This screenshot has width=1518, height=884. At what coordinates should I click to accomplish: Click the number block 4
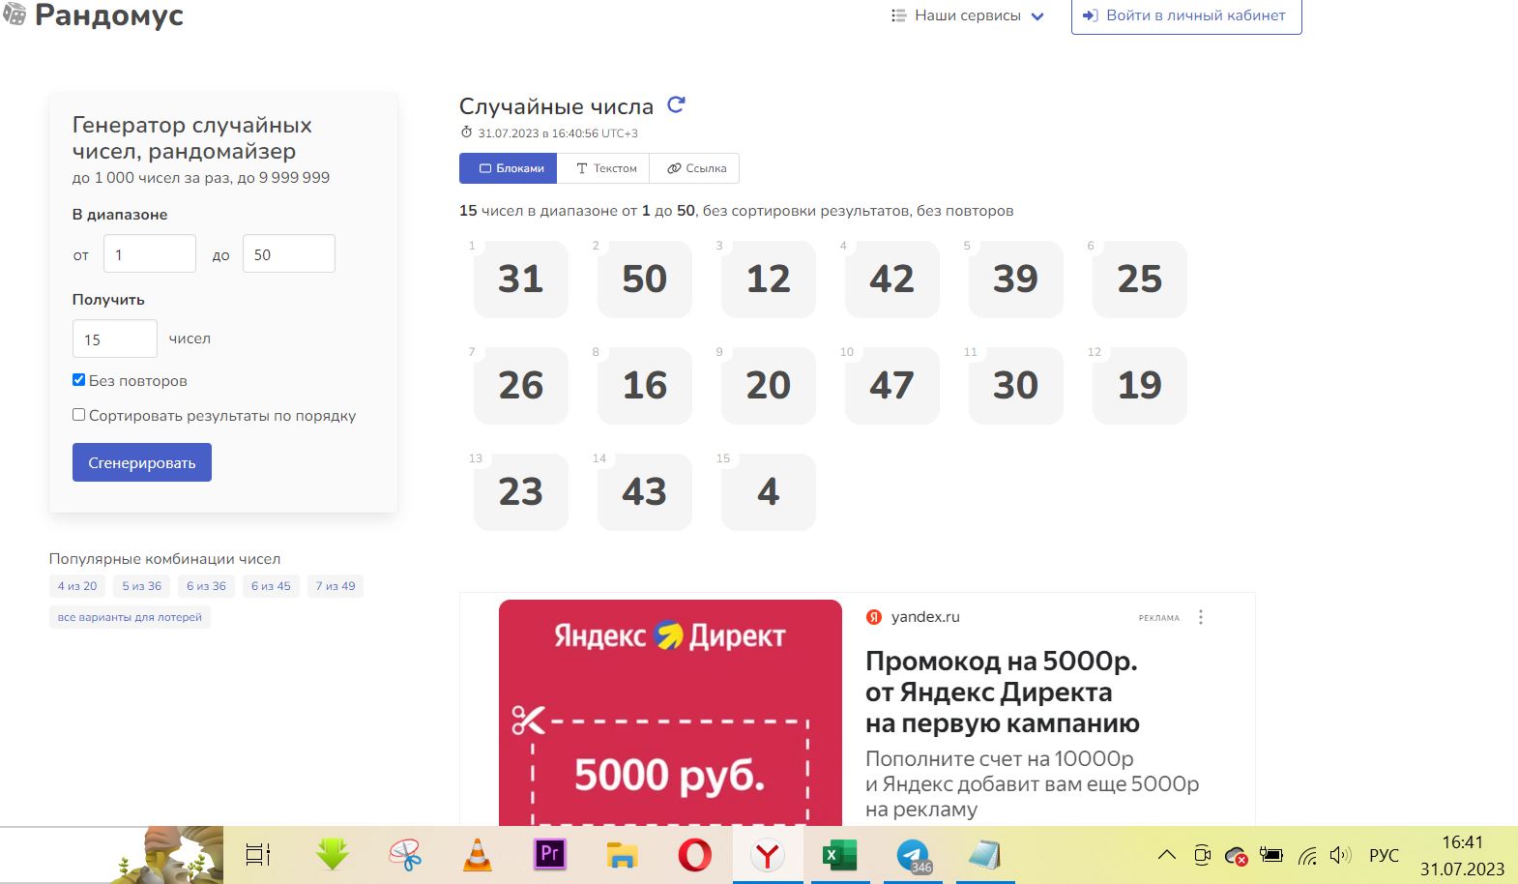click(x=769, y=491)
